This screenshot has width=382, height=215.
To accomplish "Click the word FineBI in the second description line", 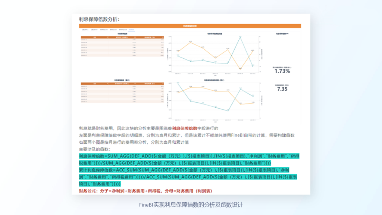I will pos(237,135).
